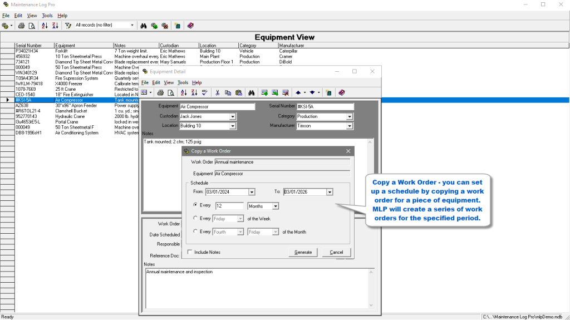
Task: Click the binoculars find icon in main toolbar
Action: 144,26
